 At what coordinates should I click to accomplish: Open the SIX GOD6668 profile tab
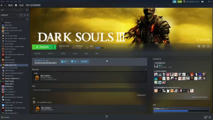[x=33, y=5]
